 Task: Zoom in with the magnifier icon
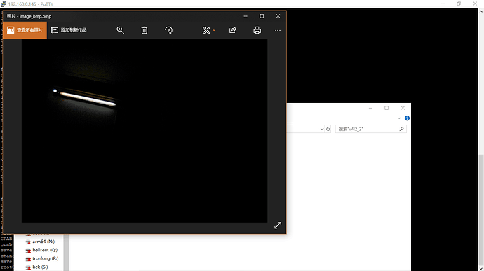coord(121,30)
